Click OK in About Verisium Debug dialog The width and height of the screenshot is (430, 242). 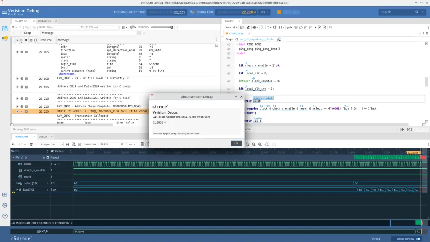pos(236,143)
